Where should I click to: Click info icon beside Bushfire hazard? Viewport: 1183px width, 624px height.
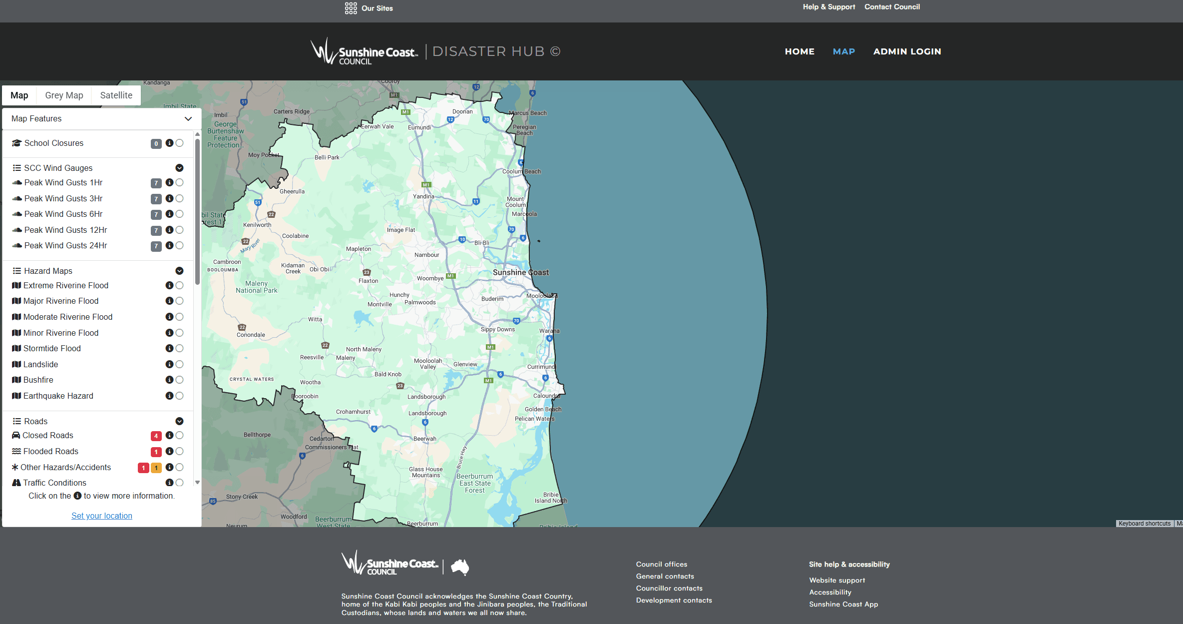pos(169,380)
